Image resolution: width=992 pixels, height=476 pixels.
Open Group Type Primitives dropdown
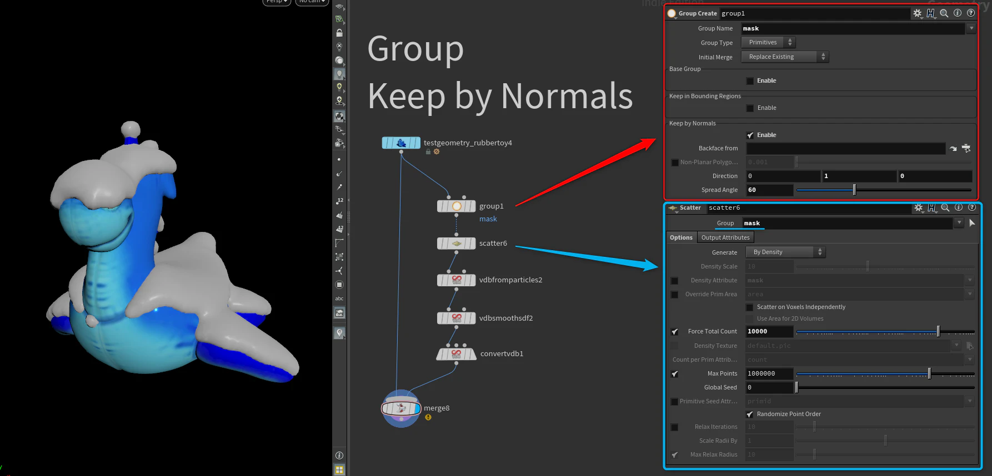[769, 42]
